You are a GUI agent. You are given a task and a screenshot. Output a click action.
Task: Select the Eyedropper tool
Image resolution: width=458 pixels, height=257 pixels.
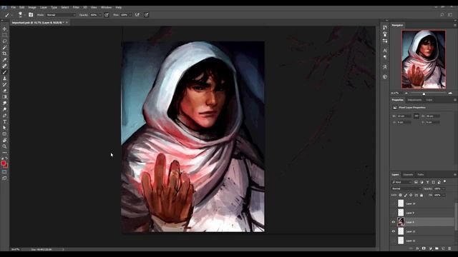pyautogui.click(x=4, y=60)
